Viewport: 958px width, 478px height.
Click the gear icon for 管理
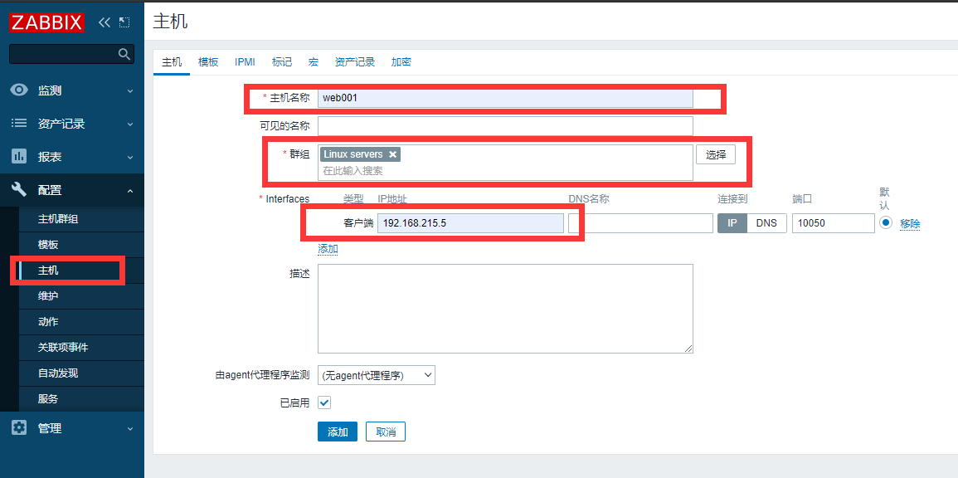(20, 428)
